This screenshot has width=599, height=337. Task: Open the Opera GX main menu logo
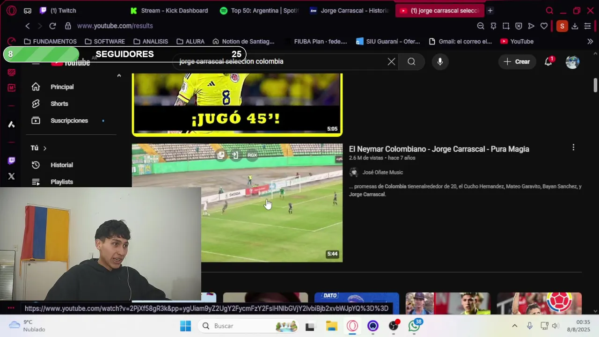coord(12,10)
